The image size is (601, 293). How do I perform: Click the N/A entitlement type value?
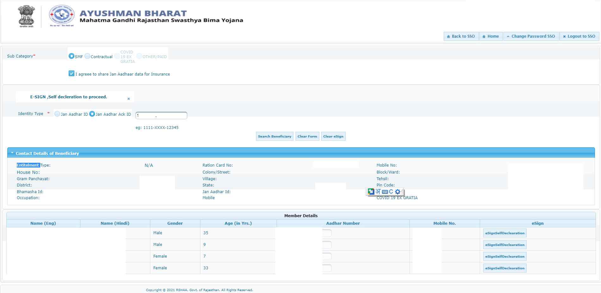[x=149, y=165]
